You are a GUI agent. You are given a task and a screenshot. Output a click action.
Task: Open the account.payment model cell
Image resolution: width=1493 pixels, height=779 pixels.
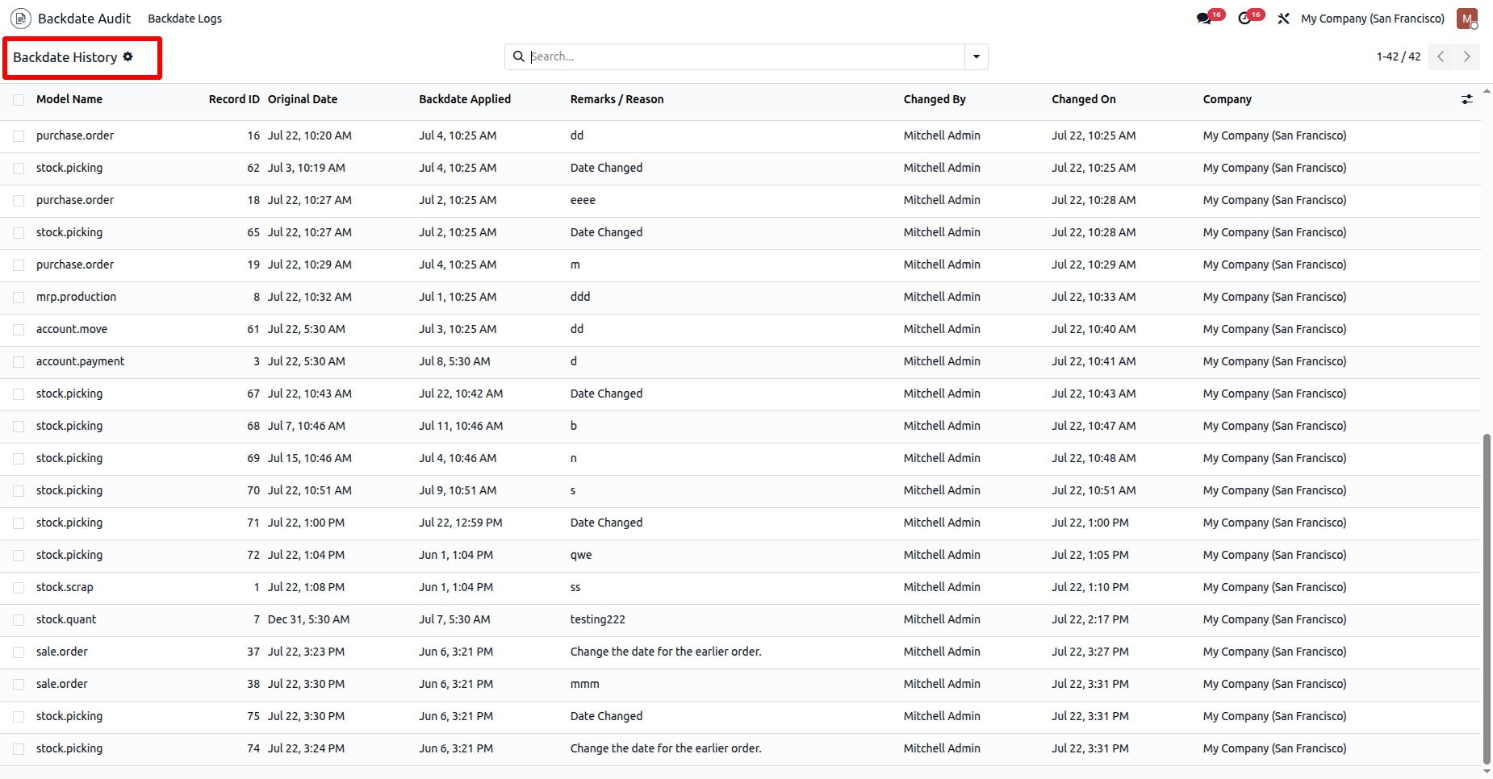tap(80, 361)
